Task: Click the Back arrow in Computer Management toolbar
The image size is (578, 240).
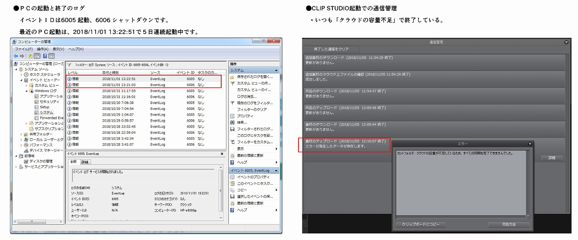Action: [16, 56]
